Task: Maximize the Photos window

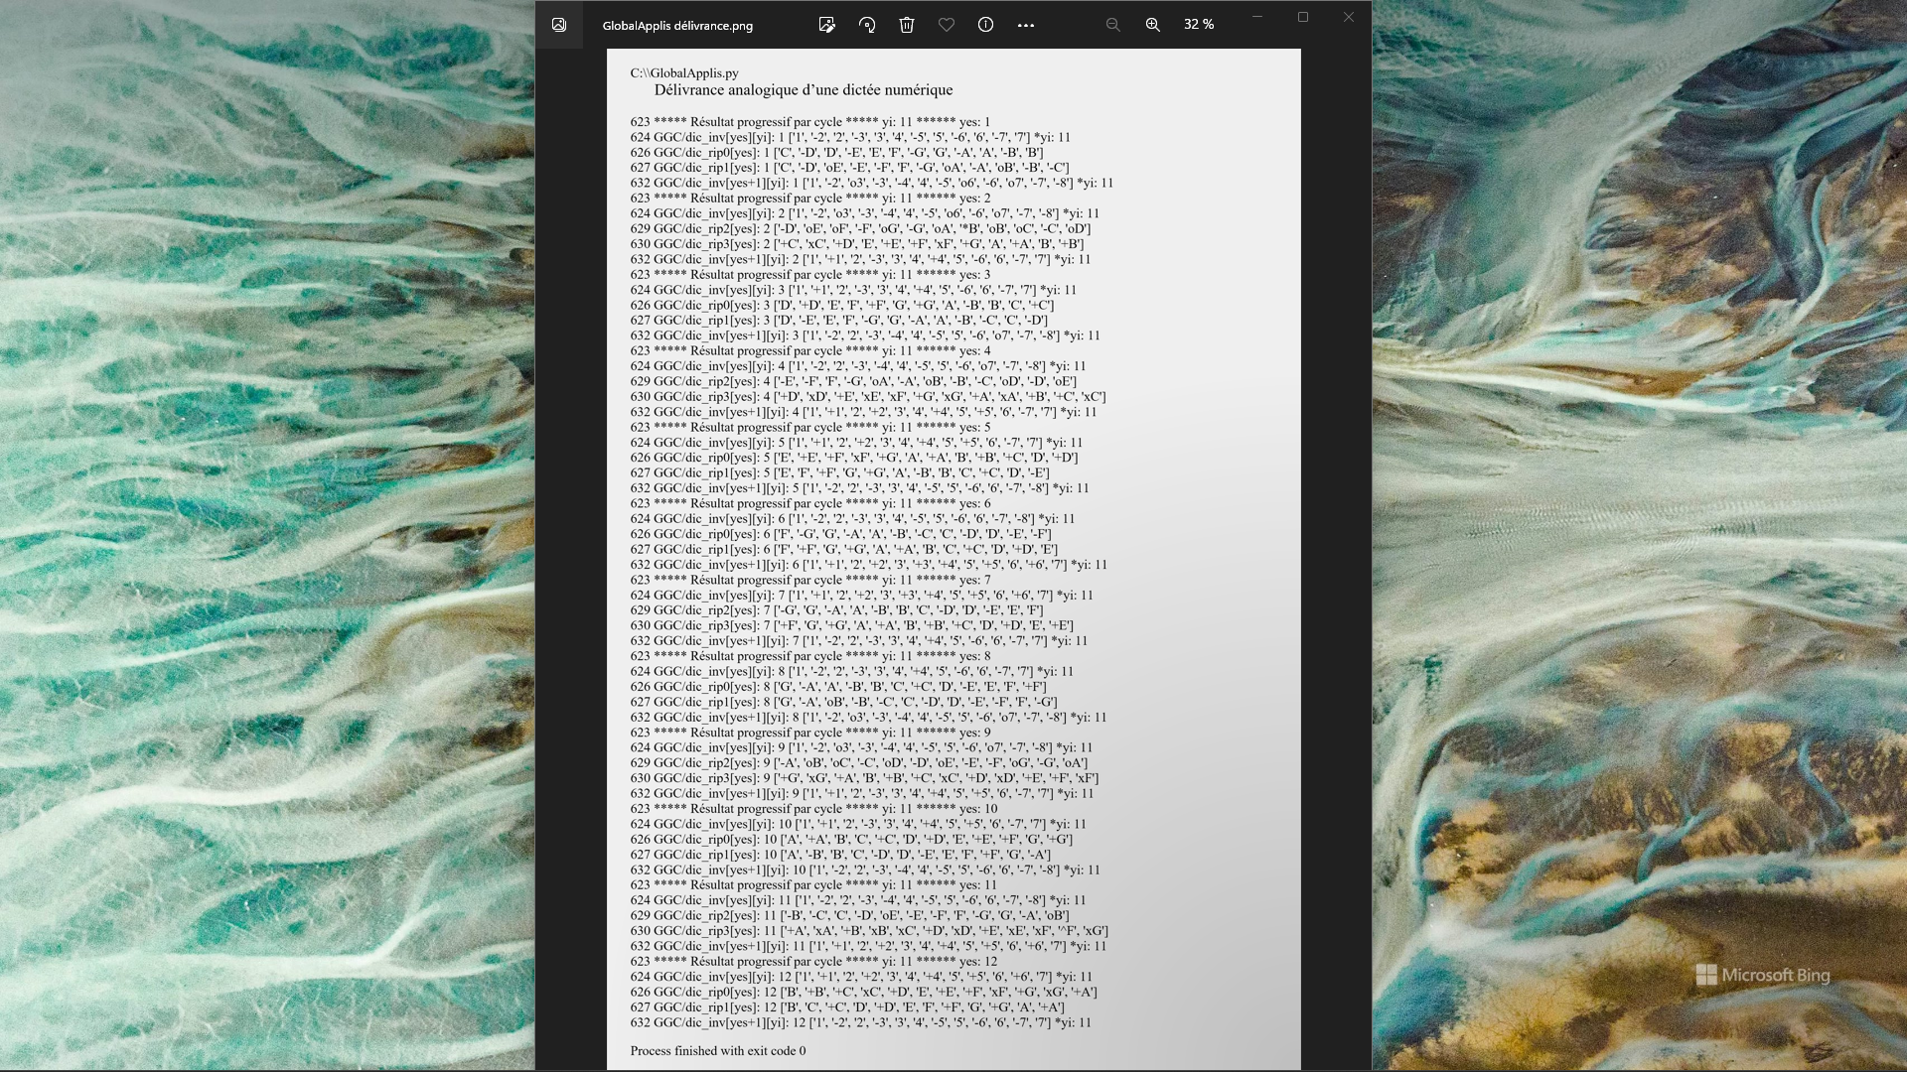Action: [x=1303, y=17]
